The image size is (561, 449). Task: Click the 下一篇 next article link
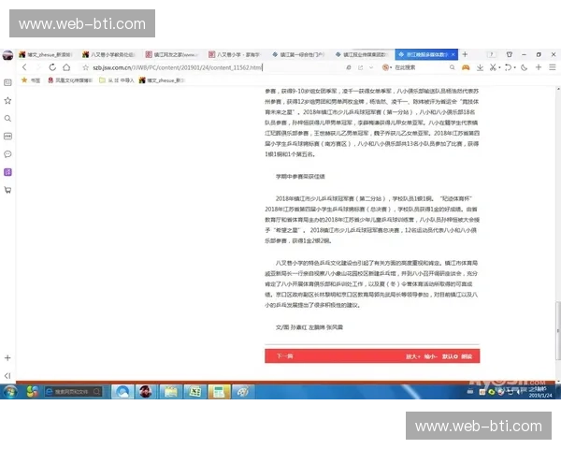[285, 356]
